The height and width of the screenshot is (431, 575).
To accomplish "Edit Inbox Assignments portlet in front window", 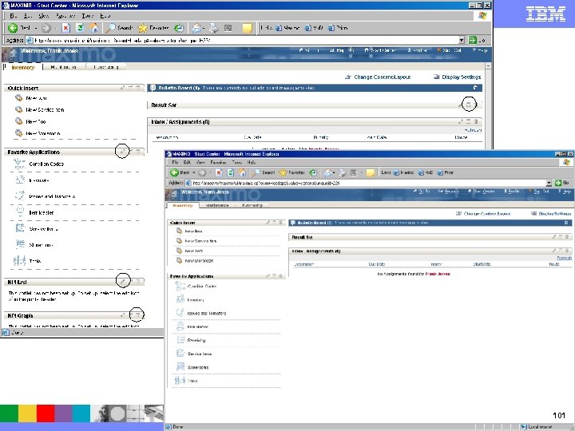I will pyautogui.click(x=554, y=251).
